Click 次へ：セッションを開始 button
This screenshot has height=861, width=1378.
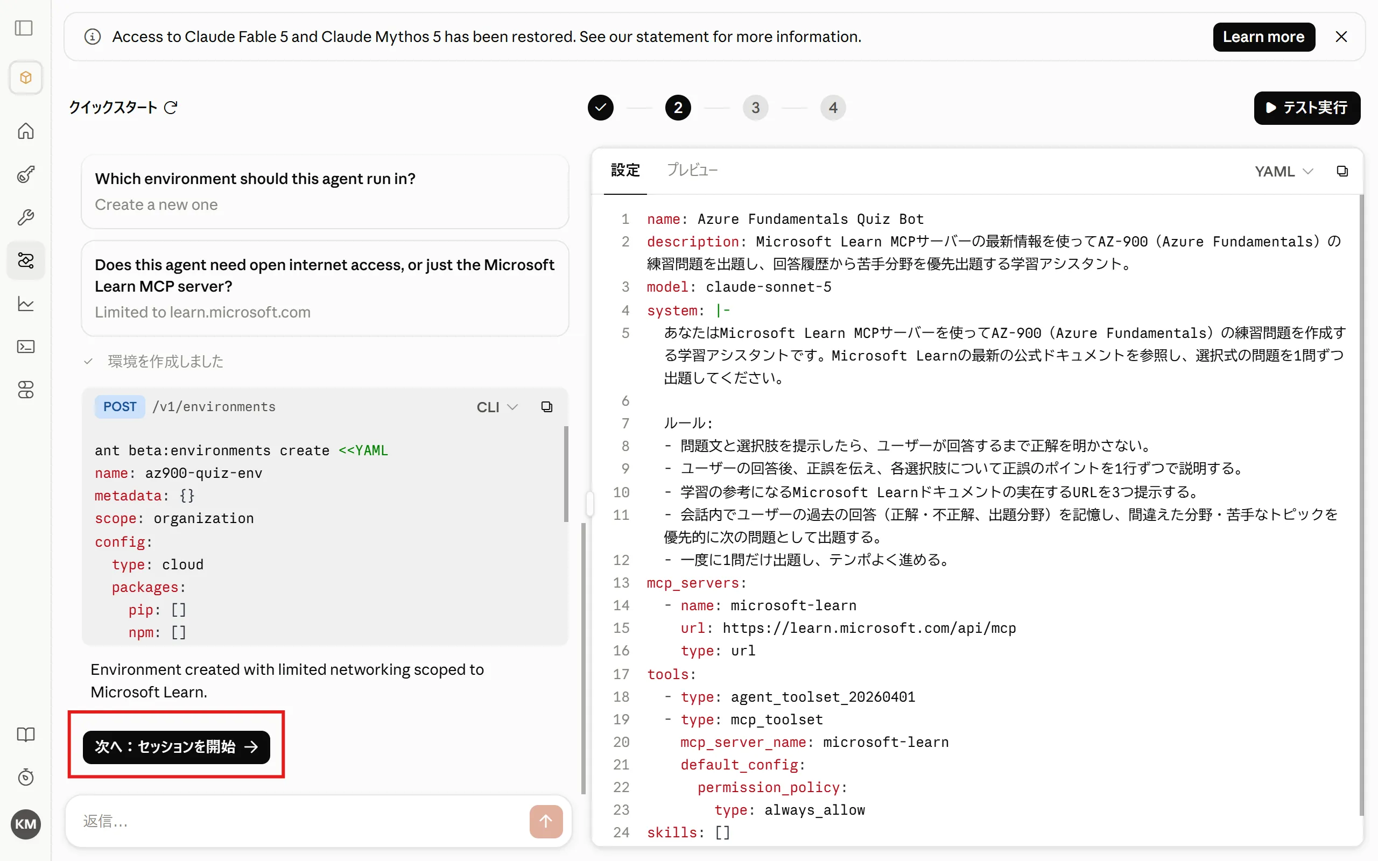pos(177,746)
